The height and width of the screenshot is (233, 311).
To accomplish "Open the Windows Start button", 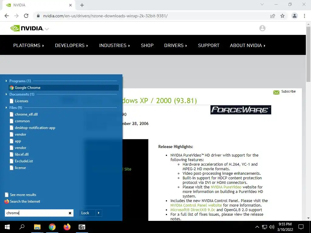I will (7, 227).
